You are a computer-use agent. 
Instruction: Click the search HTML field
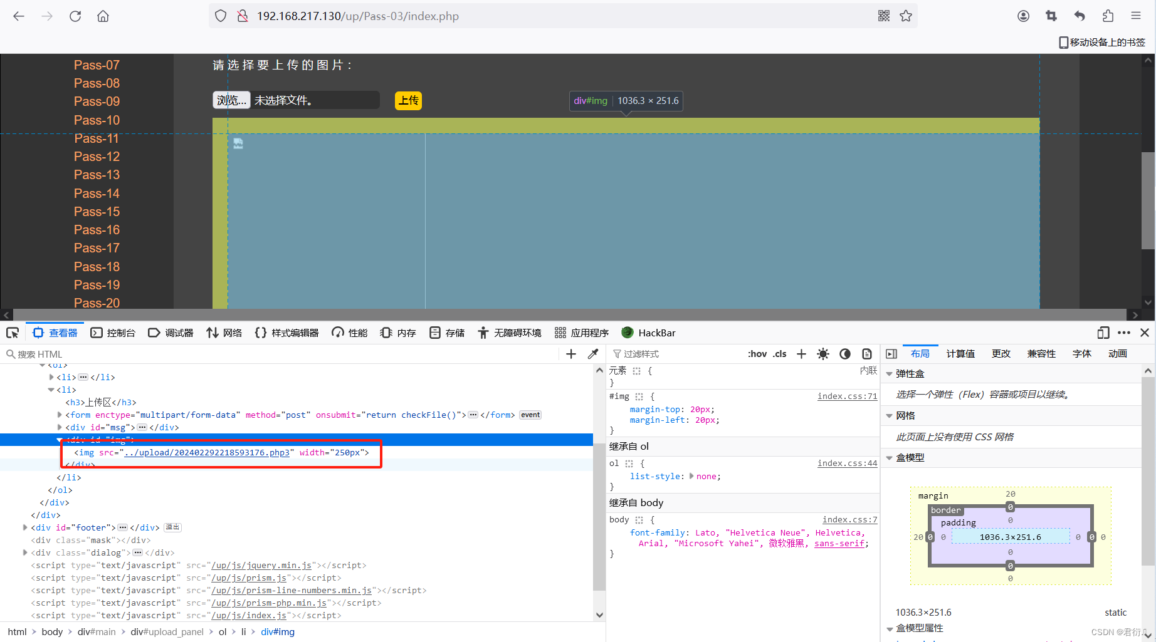click(x=282, y=354)
